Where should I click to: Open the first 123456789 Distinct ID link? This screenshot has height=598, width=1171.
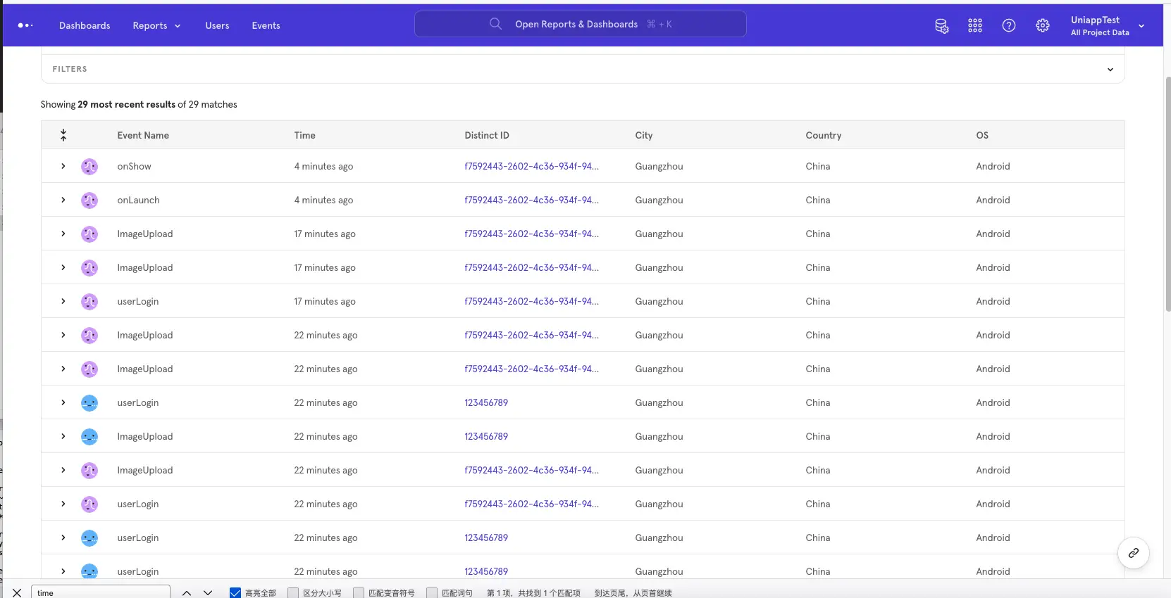coord(486,402)
